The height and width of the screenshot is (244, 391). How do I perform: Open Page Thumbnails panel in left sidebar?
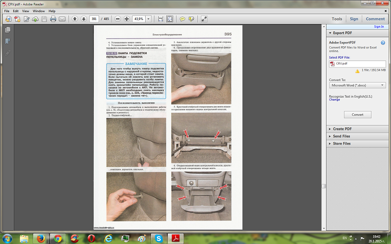(8, 29)
